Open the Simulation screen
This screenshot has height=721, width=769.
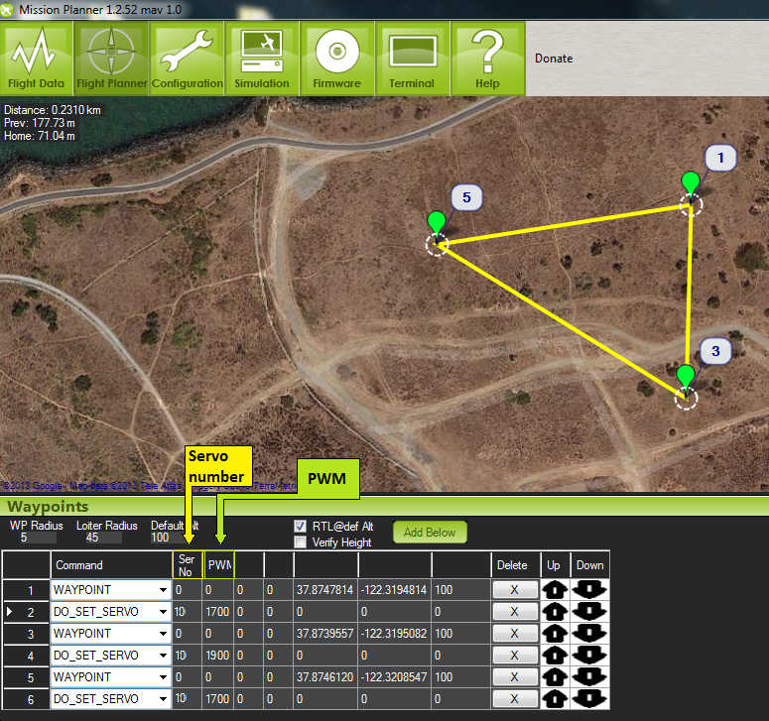coord(262,59)
